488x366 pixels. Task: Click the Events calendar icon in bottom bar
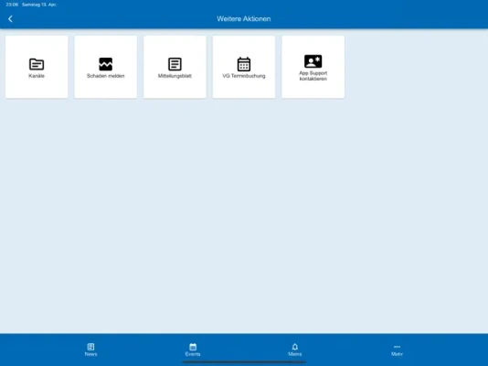tap(193, 347)
